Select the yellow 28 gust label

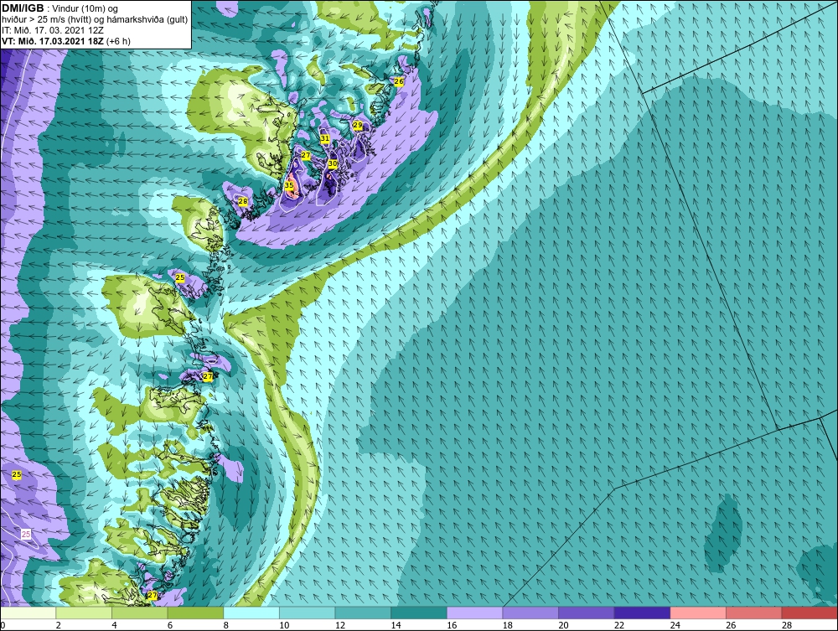point(243,201)
